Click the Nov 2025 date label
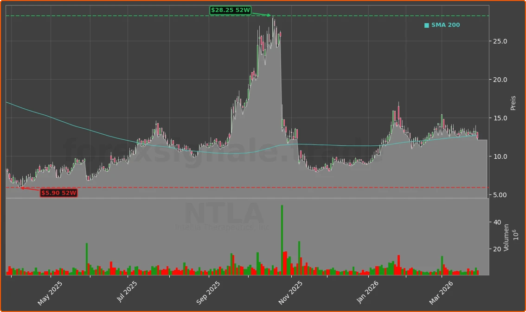 290,293
